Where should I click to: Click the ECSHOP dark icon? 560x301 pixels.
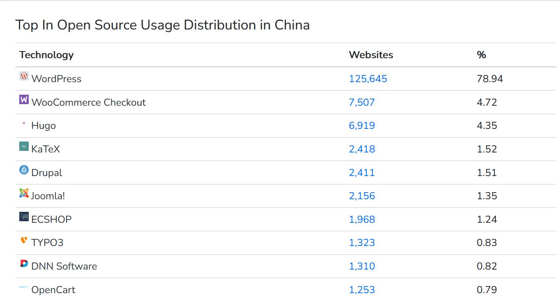[x=24, y=217]
